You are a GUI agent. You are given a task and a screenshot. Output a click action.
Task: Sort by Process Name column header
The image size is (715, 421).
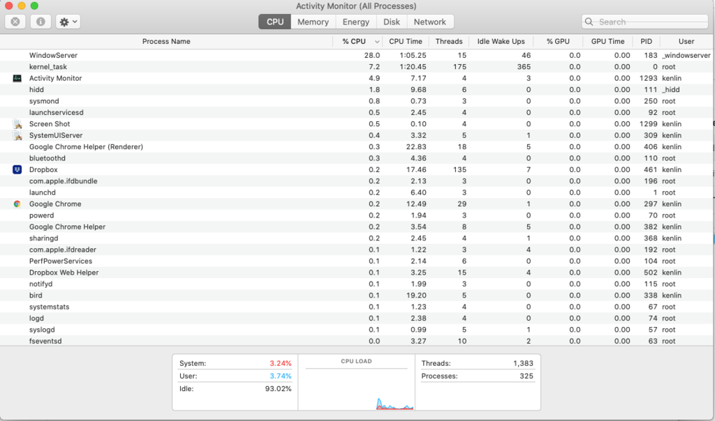(x=166, y=41)
